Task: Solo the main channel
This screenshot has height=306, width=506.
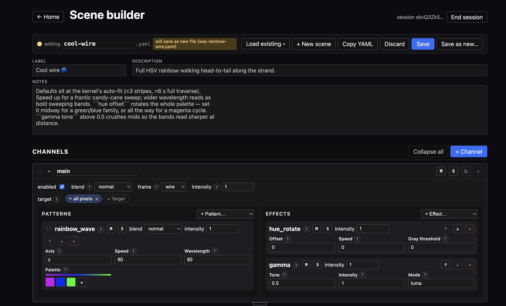Action: [x=453, y=171]
